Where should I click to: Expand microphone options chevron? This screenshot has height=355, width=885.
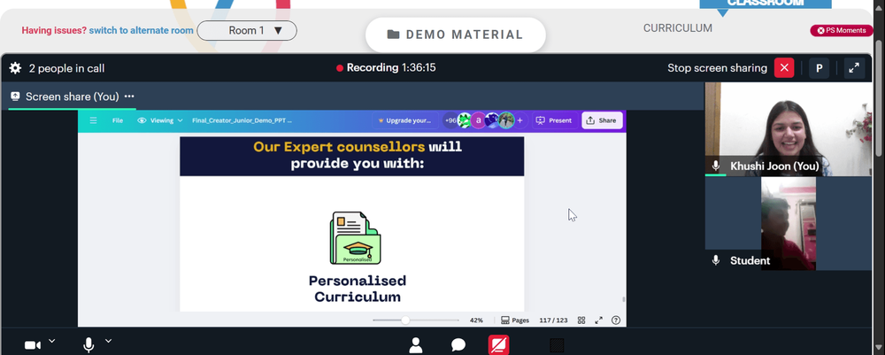[x=108, y=341]
